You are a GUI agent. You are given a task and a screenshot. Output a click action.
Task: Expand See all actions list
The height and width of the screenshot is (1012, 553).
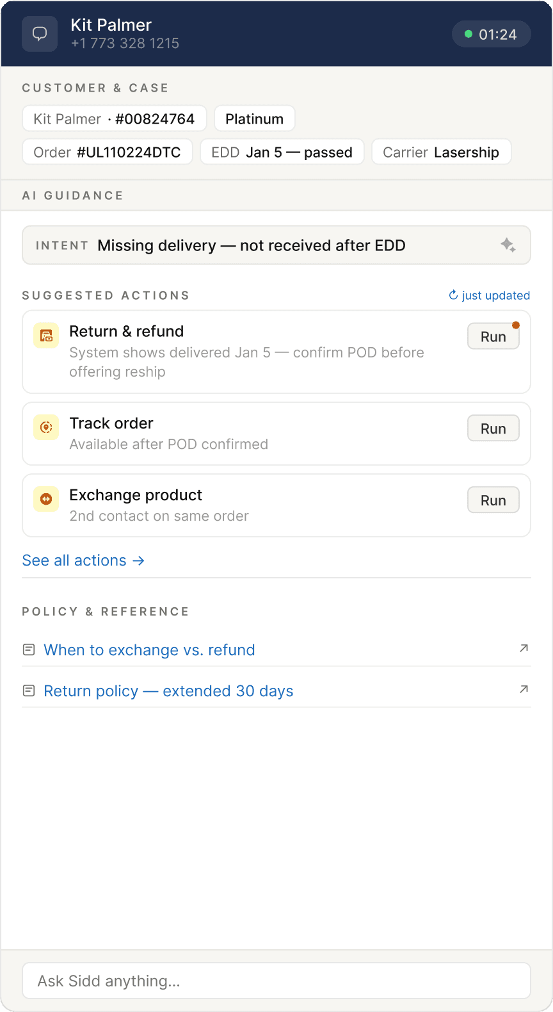[83, 560]
